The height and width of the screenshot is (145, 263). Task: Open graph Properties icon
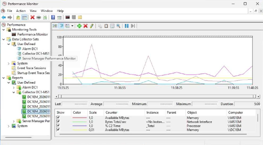coord(112,26)
